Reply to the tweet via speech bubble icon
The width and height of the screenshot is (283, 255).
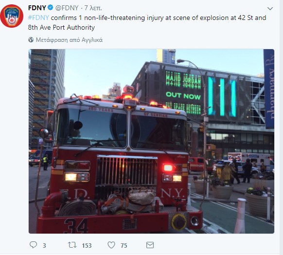pyautogui.click(x=33, y=245)
